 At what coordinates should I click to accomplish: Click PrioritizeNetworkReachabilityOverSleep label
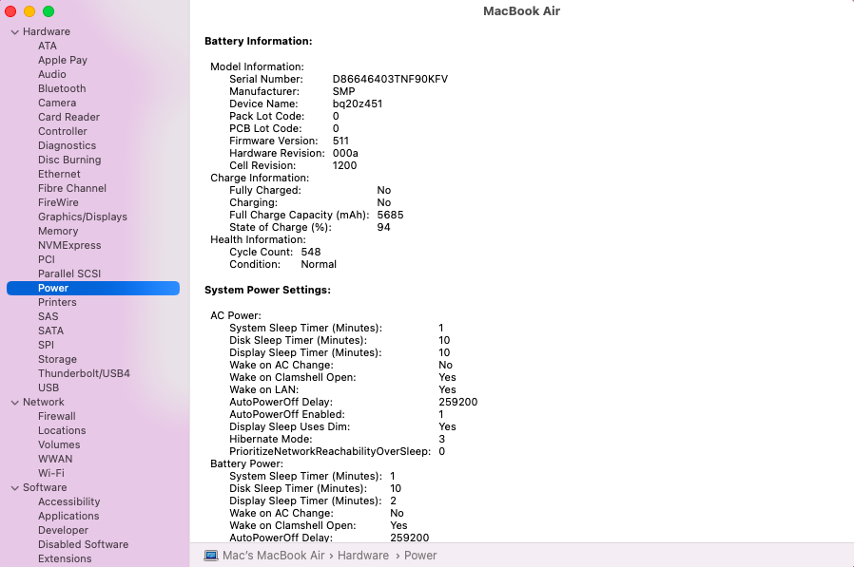click(330, 451)
